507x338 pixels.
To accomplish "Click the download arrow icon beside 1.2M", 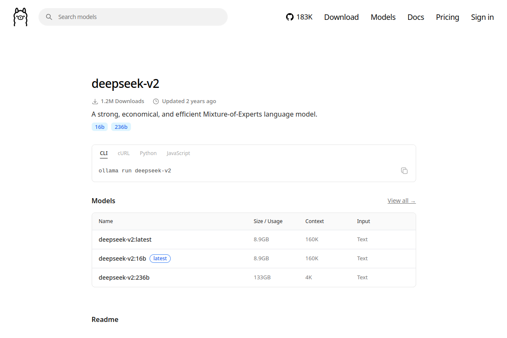I will 95,101.
